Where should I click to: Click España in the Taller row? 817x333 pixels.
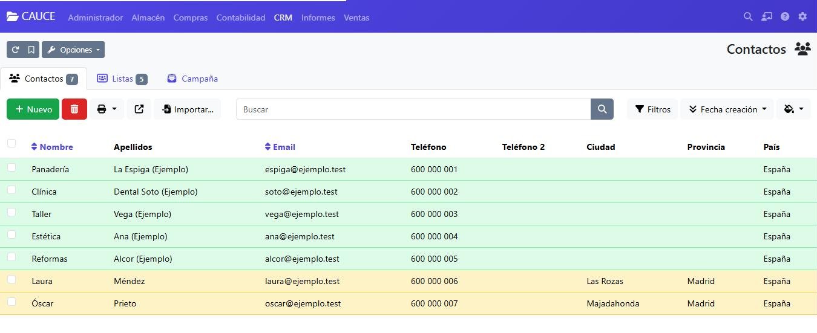click(x=777, y=214)
